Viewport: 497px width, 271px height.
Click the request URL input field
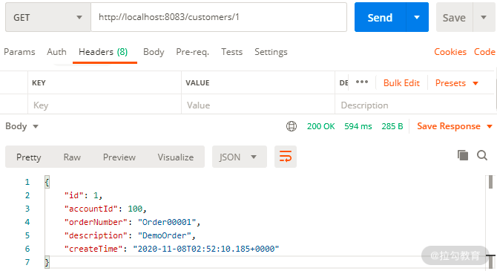coord(219,17)
